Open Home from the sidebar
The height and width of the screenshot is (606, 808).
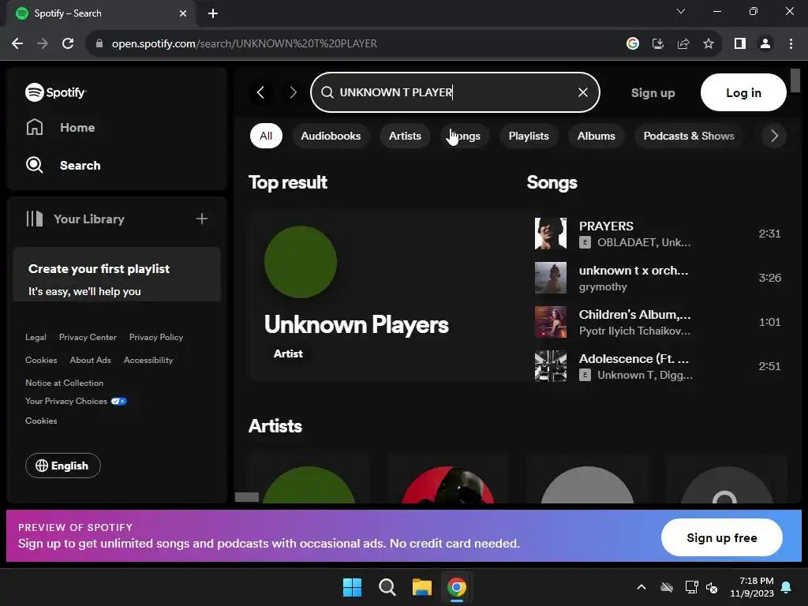(x=60, y=127)
